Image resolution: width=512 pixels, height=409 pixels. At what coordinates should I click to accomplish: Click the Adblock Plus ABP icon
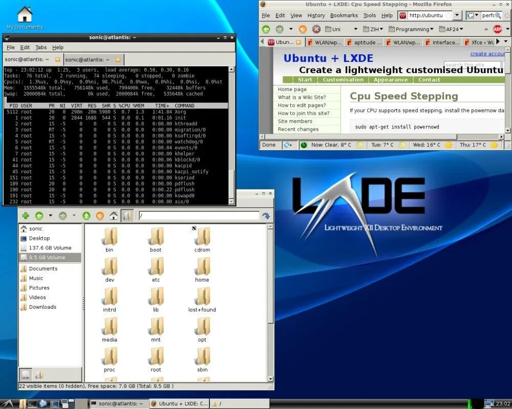pyautogui.click(x=497, y=29)
